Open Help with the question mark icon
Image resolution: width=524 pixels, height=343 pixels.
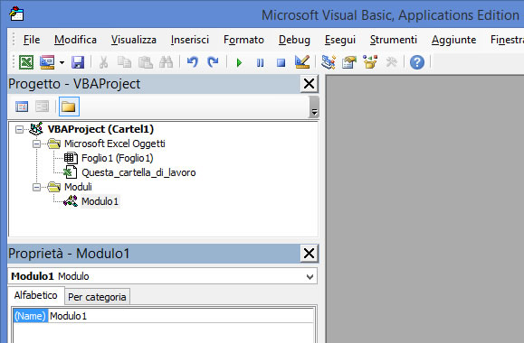[416, 62]
